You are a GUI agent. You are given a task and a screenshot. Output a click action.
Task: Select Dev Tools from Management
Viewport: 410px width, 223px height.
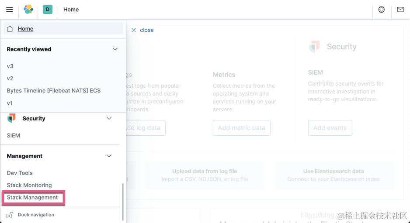point(20,173)
